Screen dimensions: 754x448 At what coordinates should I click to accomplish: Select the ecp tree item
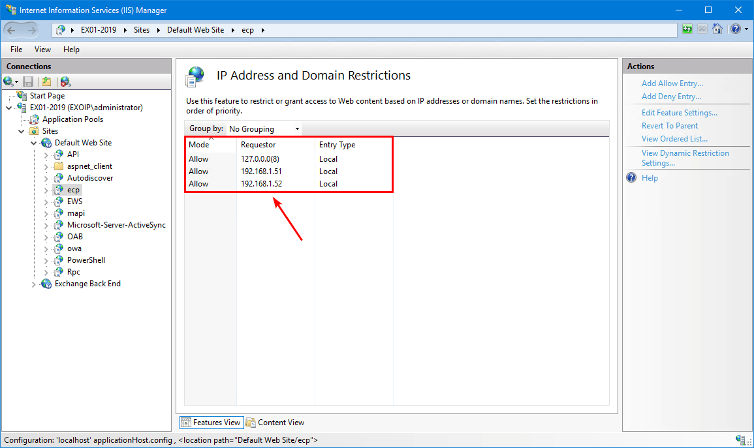tap(73, 190)
